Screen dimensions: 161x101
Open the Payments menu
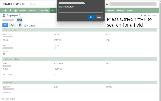(32, 10)
